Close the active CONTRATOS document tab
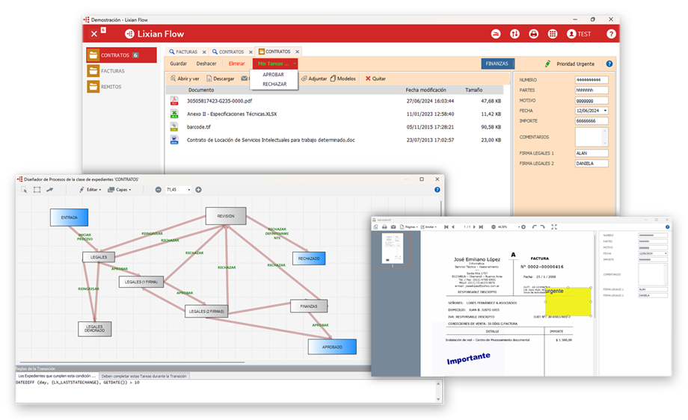This screenshot has width=688, height=420. (297, 52)
